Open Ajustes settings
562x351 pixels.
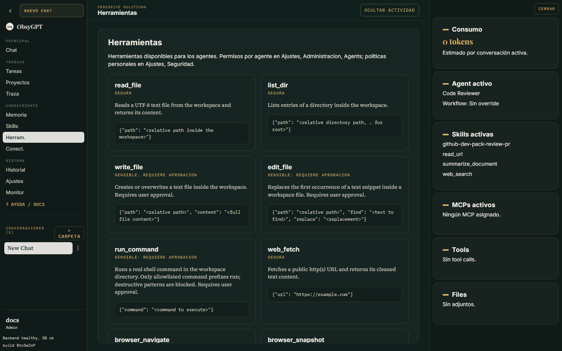43,181
